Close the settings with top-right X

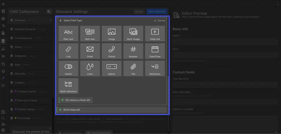tap(278, 4)
